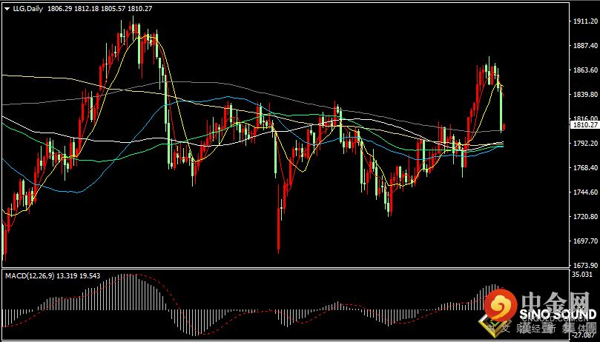Image resolution: width=600 pixels, height=342 pixels.
Task: Click the 1863.60 price axis label
Action: click(585, 70)
